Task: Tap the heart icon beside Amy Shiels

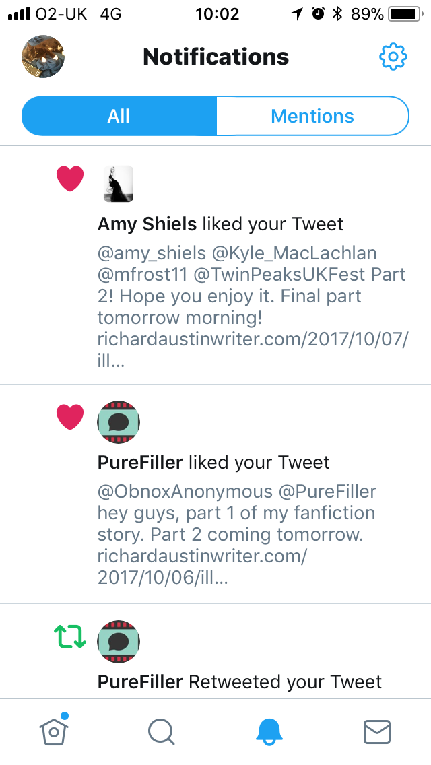Action: 70,179
